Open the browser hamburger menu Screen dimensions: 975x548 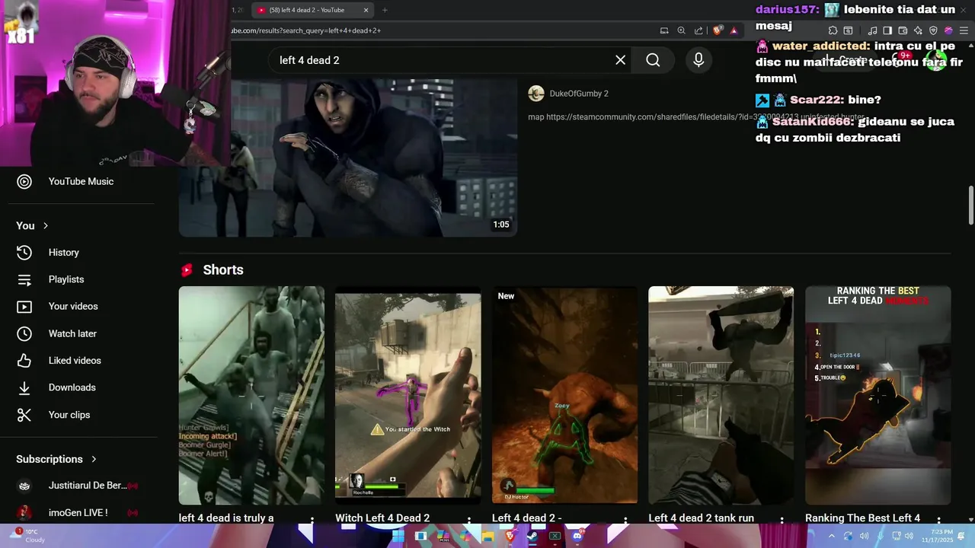point(963,30)
